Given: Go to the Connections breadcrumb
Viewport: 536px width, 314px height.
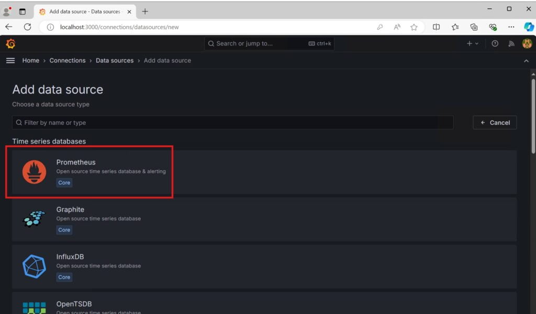Looking at the screenshot, I should [68, 61].
